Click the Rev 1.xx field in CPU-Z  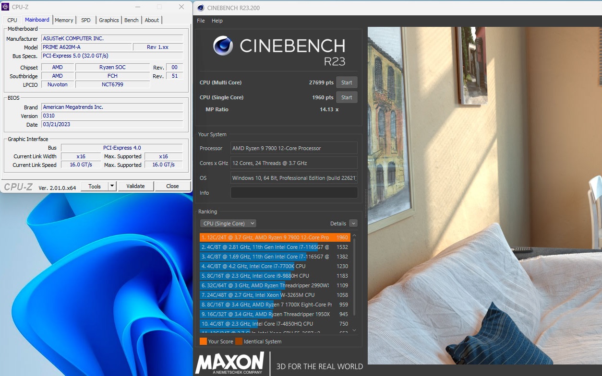(x=158, y=47)
